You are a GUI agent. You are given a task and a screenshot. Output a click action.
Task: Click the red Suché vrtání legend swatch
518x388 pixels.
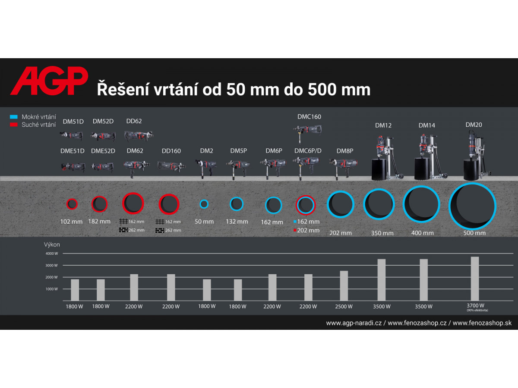(x=13, y=124)
